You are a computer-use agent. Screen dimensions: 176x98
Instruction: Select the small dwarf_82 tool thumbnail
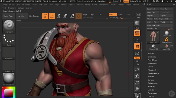coord(167,47)
